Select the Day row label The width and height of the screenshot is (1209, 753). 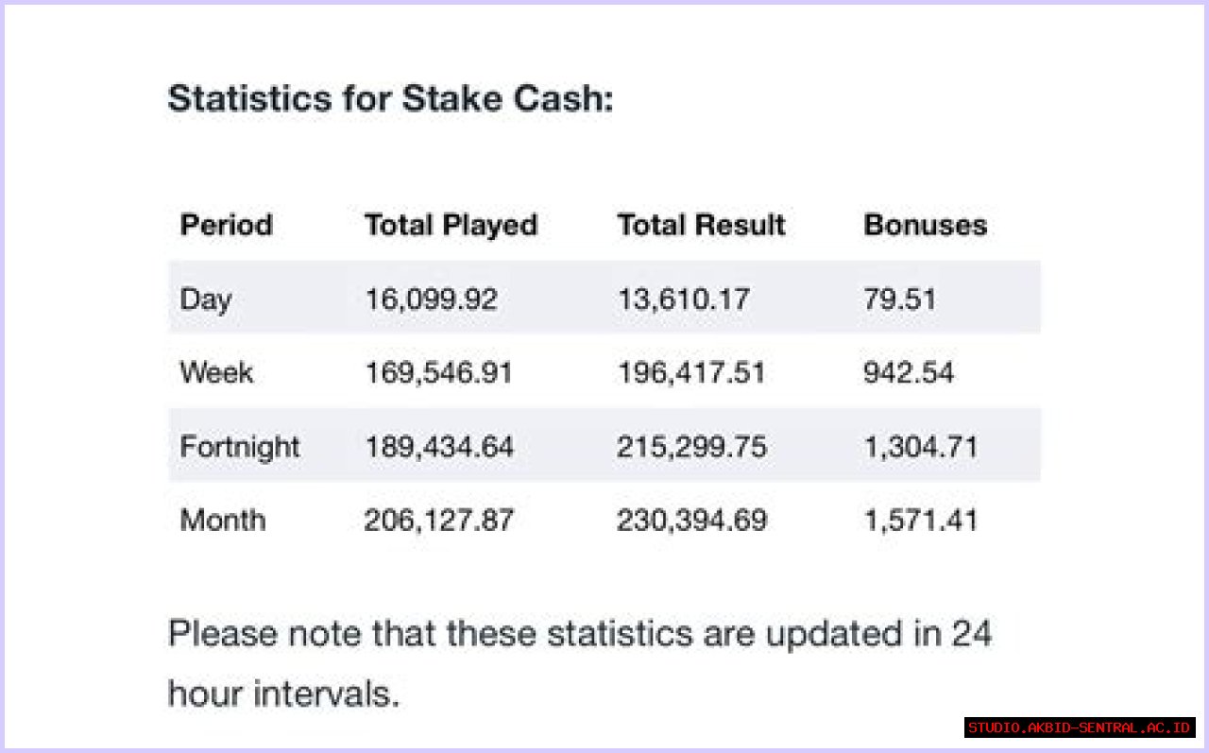[205, 299]
